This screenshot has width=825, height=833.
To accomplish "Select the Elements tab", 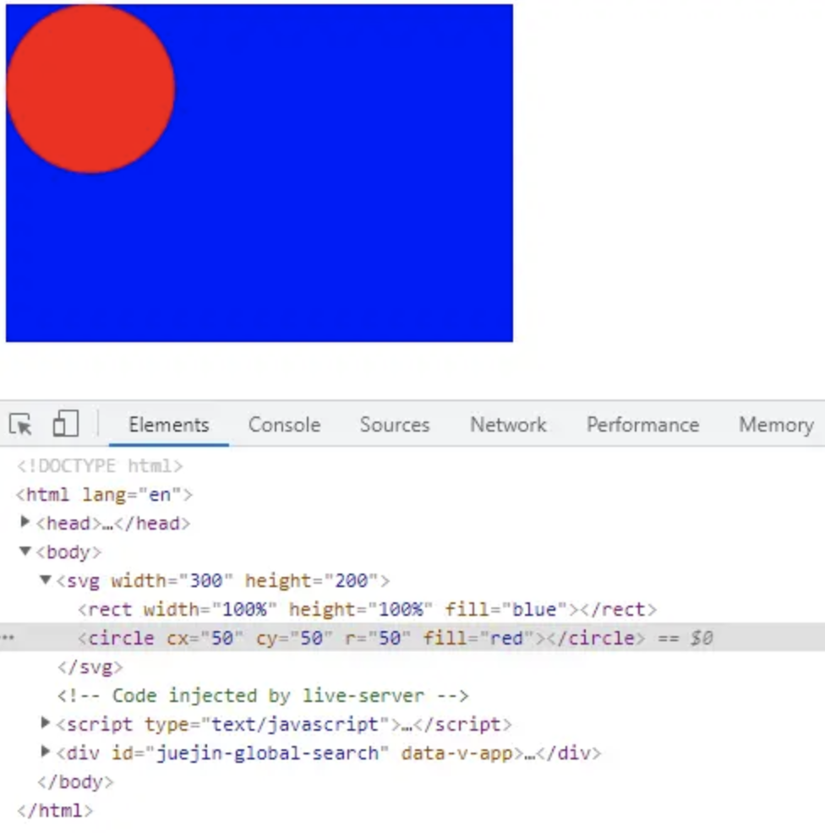I will coord(167,425).
